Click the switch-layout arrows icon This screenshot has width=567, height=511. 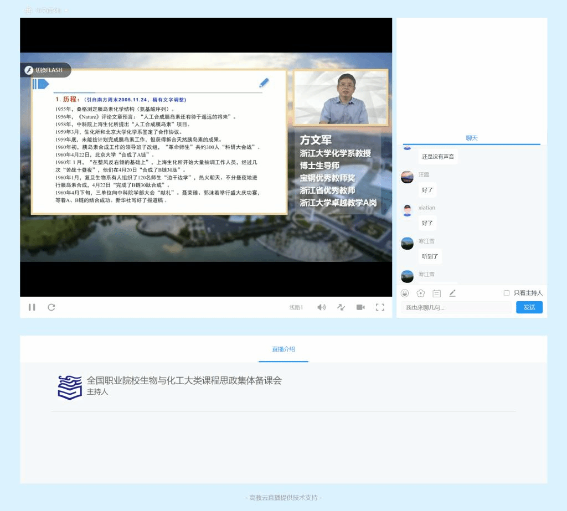[341, 307]
